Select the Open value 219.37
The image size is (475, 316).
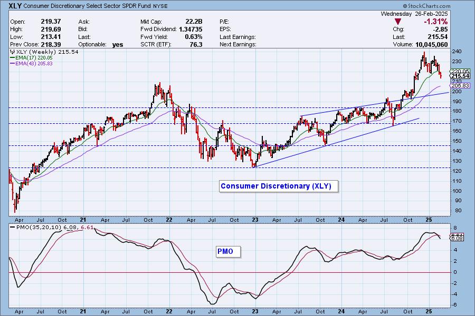tap(51, 22)
